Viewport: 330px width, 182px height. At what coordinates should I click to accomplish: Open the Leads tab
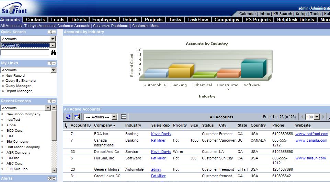click(x=58, y=19)
